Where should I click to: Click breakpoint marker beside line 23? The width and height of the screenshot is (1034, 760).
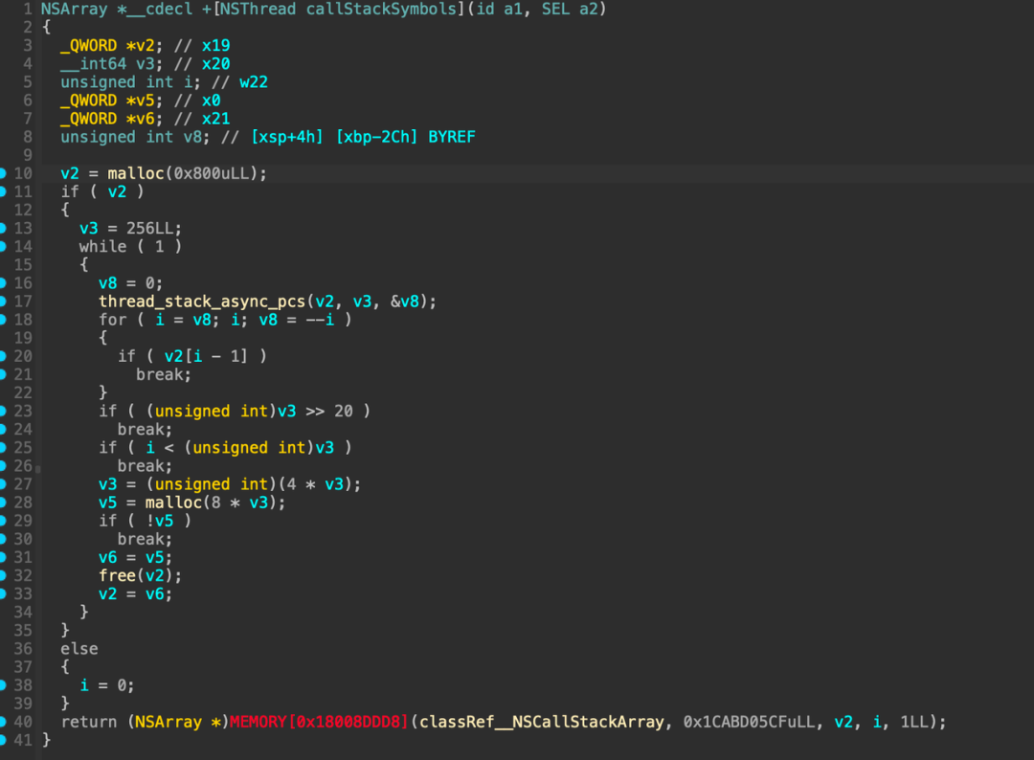pyautogui.click(x=2, y=411)
